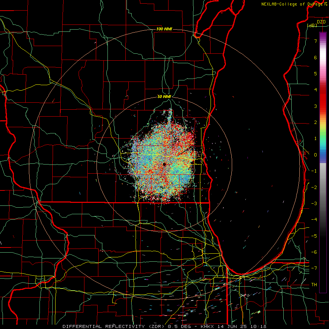The height and width of the screenshot is (329, 329).
Task: Click the "10:18" time in caption
Action: click(x=258, y=326)
